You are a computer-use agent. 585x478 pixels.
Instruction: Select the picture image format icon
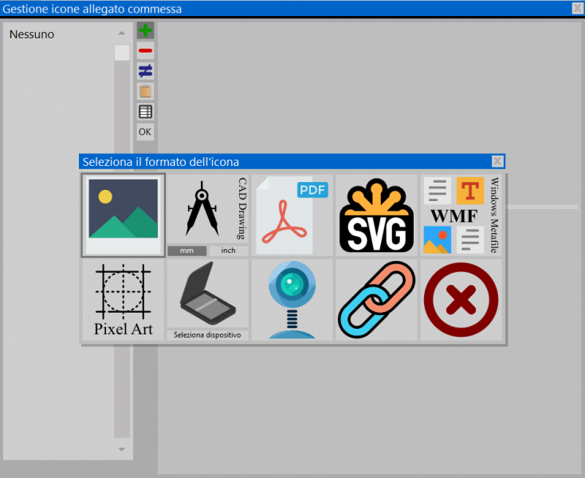pyautogui.click(x=123, y=215)
